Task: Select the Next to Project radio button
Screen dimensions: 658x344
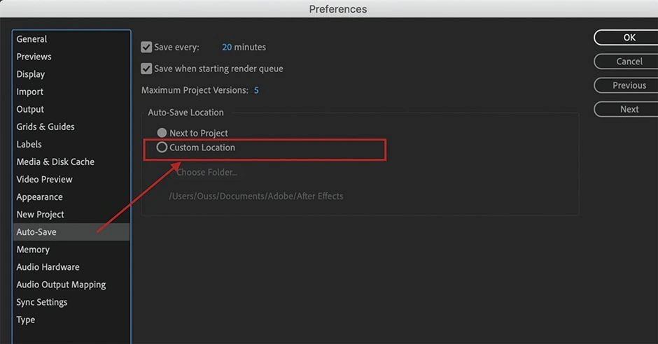Action: (x=162, y=133)
